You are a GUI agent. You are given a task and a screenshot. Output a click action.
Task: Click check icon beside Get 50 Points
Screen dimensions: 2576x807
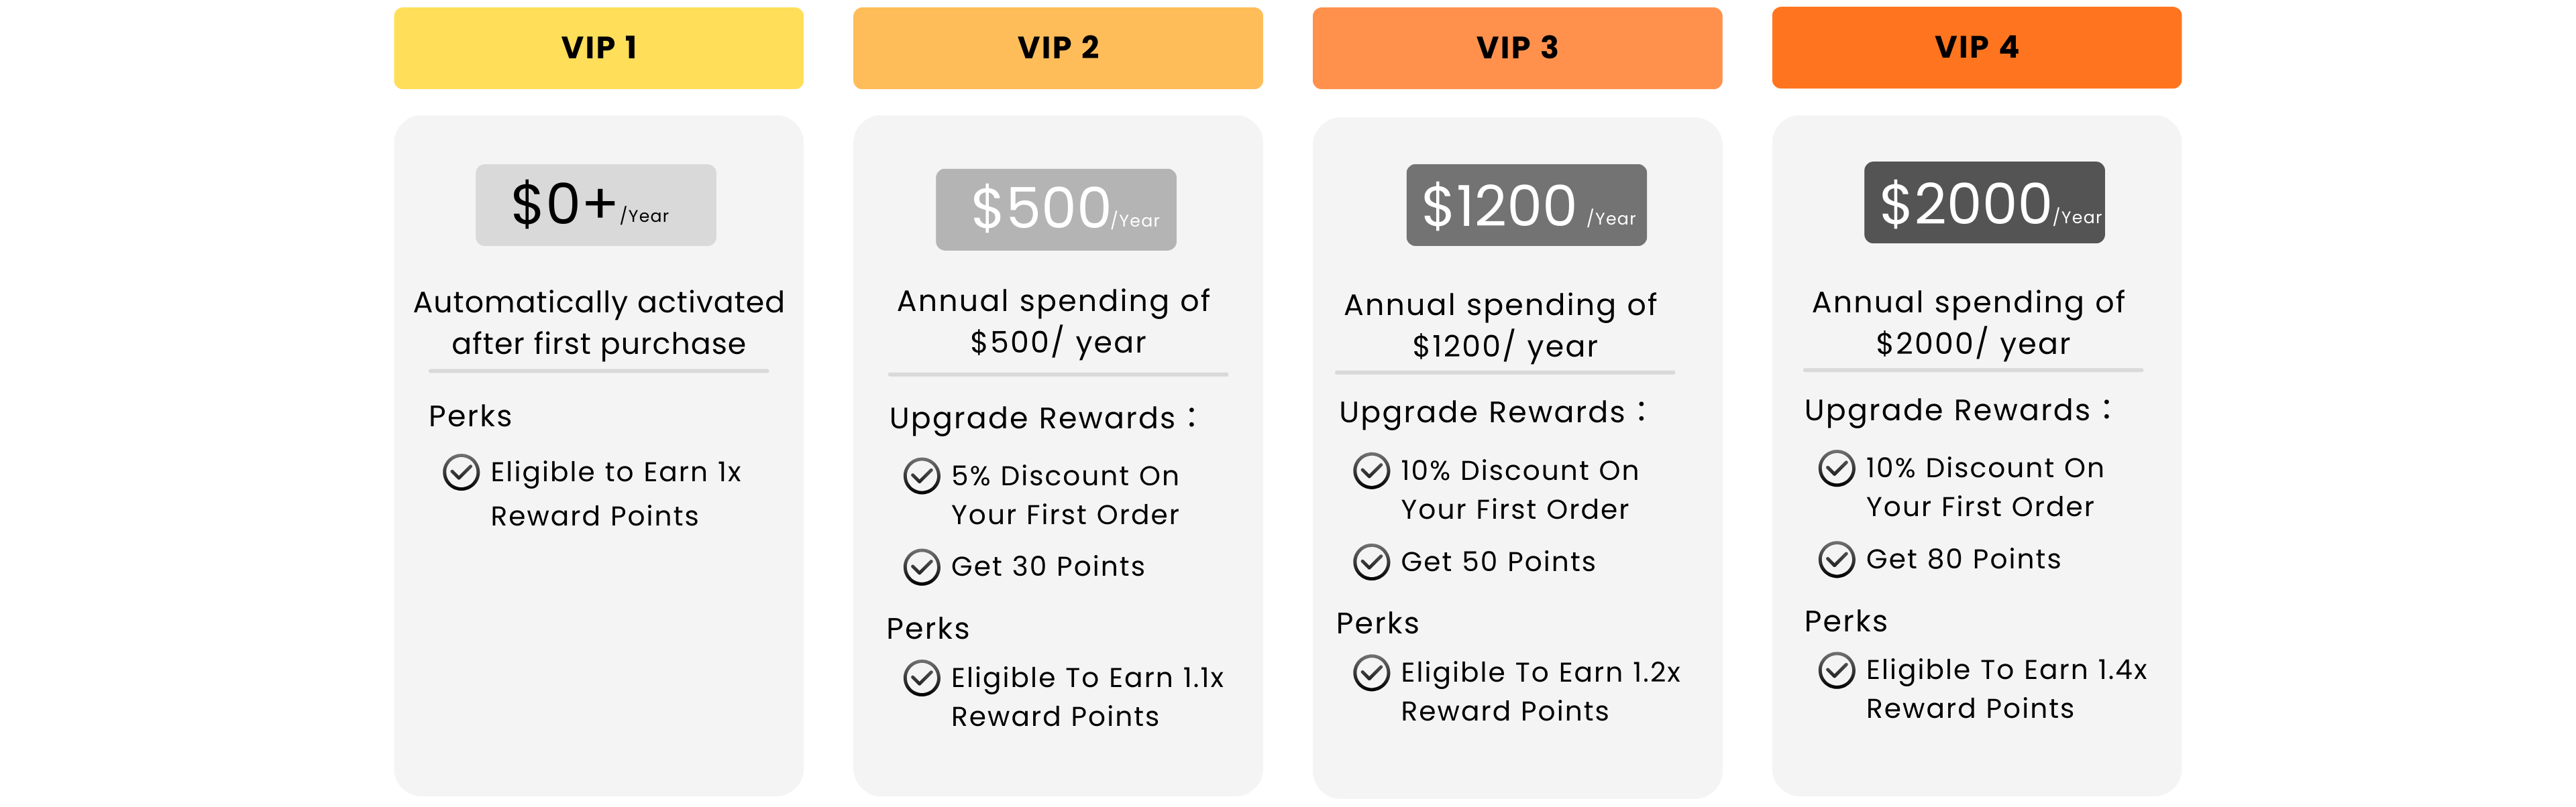(1371, 562)
